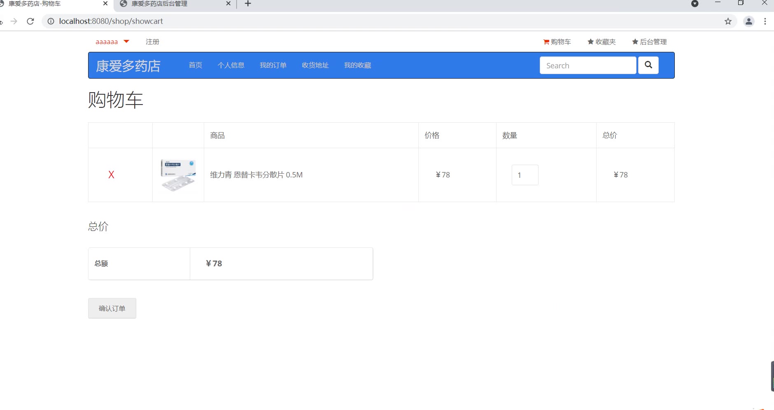This screenshot has width=774, height=410.
Task: View site information icon in address bar
Action: coord(51,21)
